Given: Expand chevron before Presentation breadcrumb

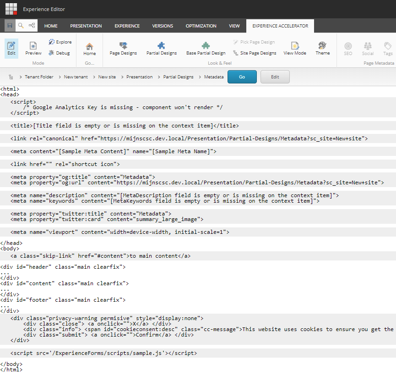Looking at the screenshot, I should point(122,77).
